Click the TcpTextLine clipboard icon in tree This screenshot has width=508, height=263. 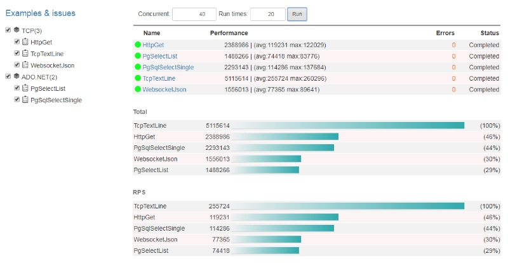(x=25, y=53)
